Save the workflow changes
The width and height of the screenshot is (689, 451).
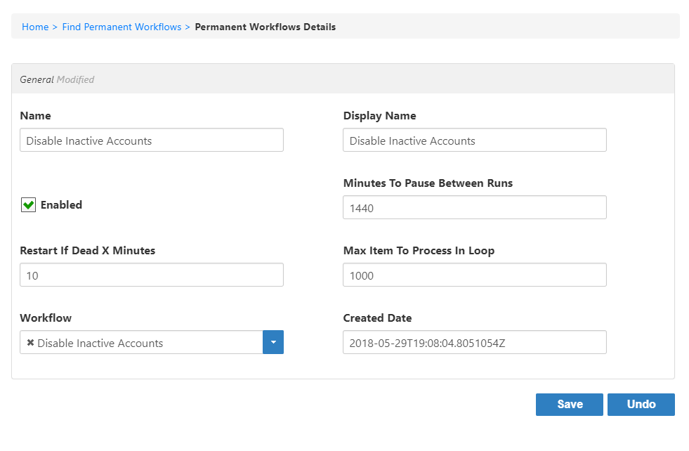pyautogui.click(x=569, y=404)
